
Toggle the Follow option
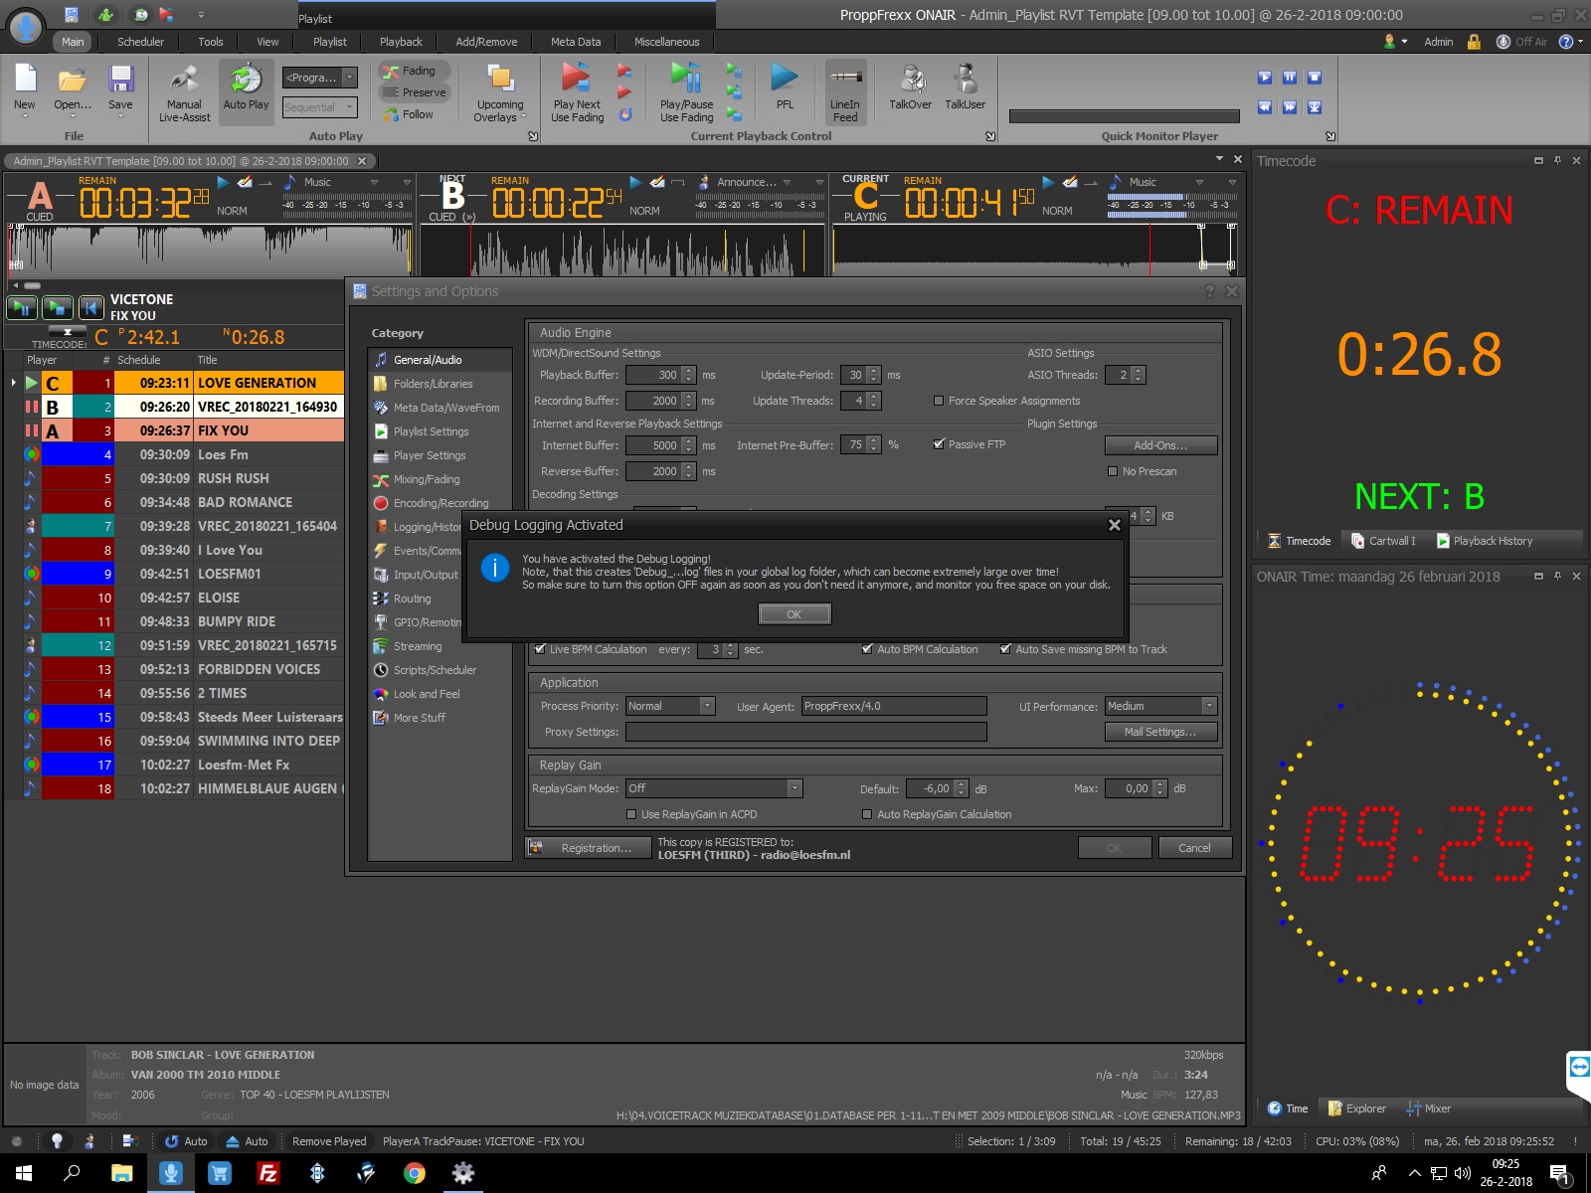[409, 114]
